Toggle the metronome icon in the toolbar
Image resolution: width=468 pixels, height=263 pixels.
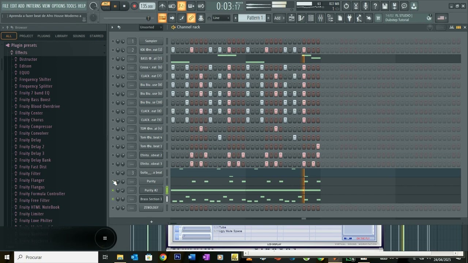coord(162,6)
